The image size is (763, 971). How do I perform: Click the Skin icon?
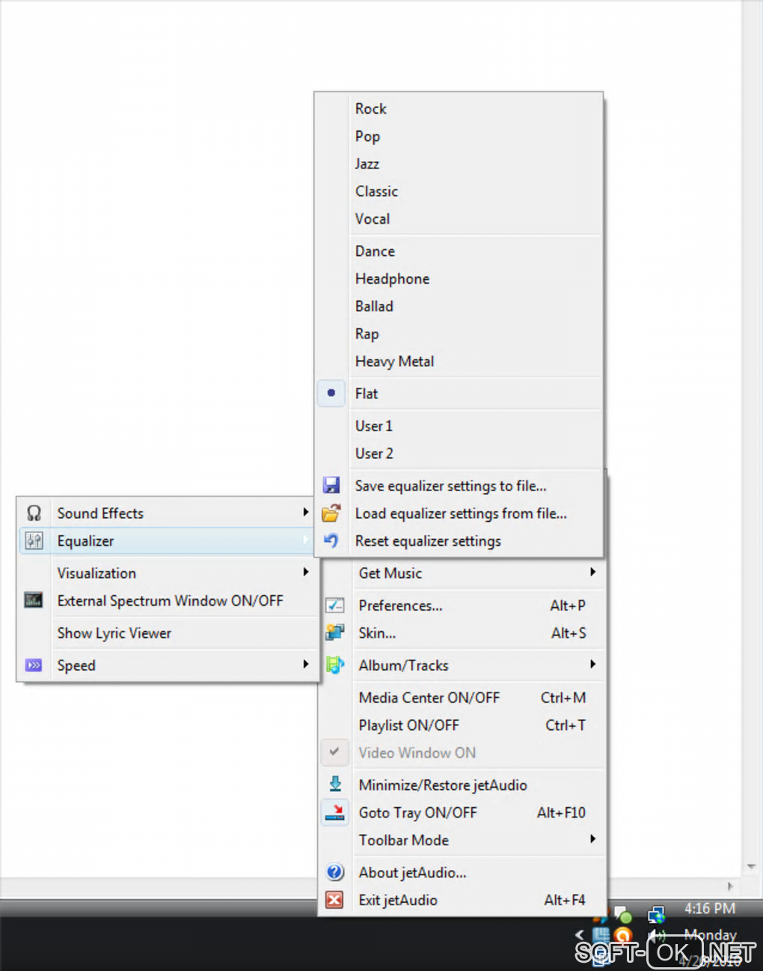[335, 633]
